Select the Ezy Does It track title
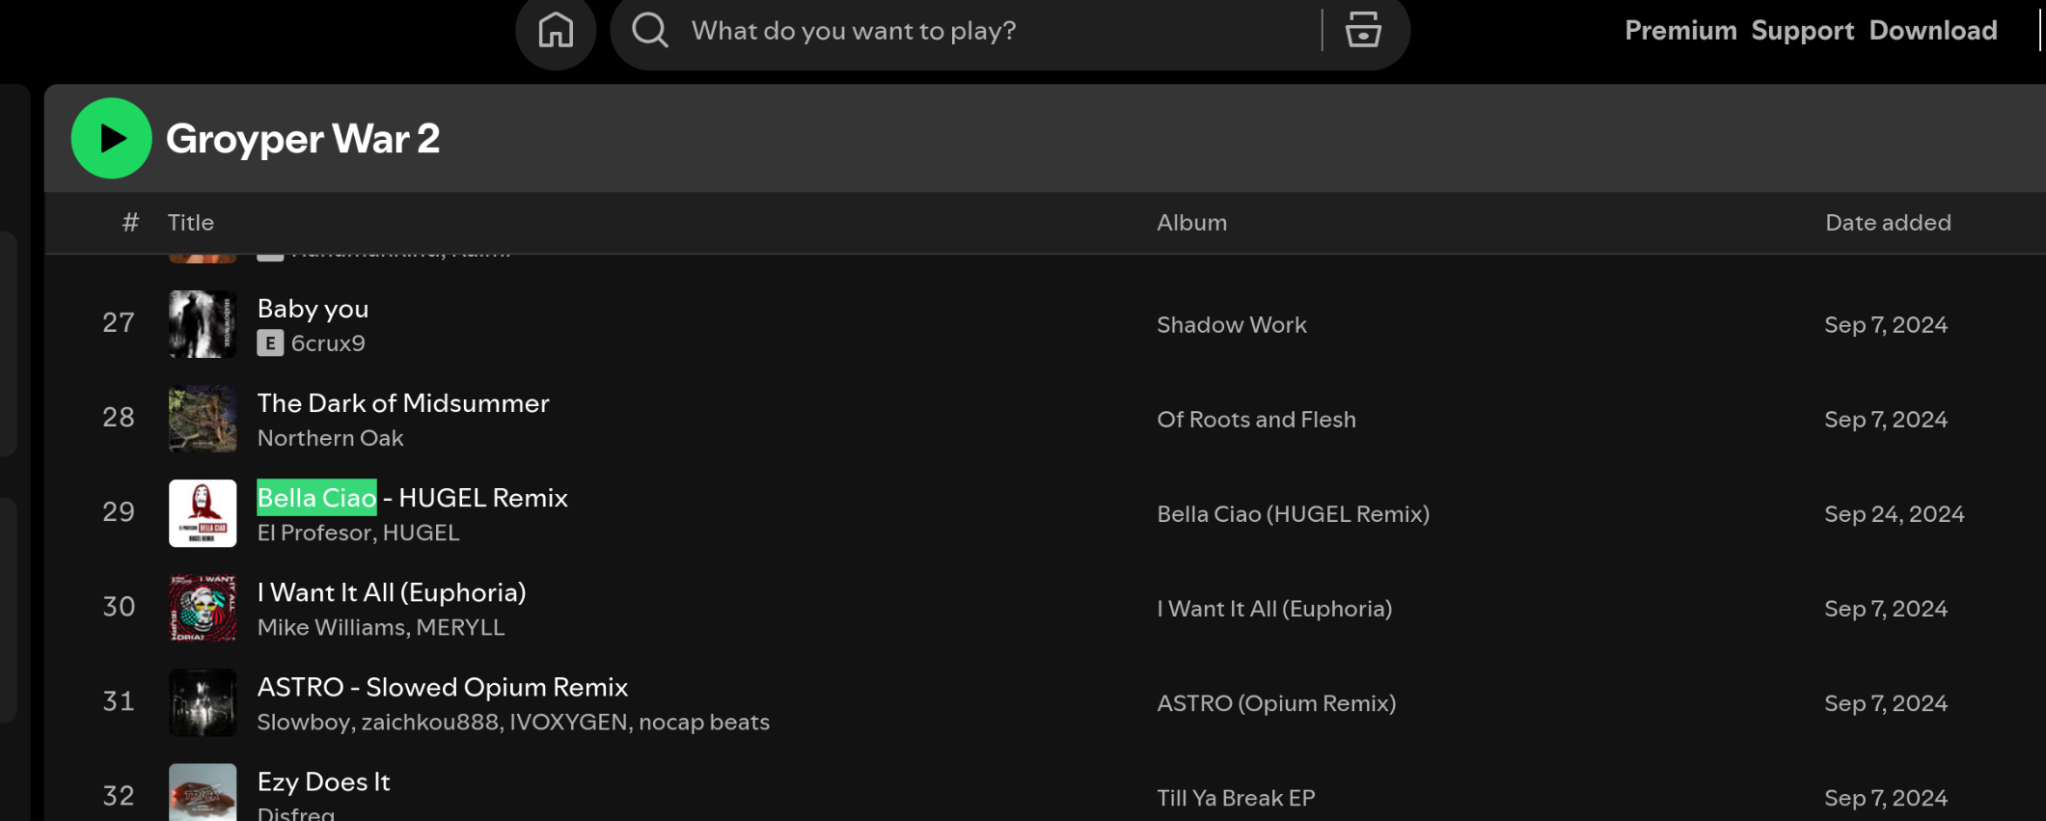 323,781
